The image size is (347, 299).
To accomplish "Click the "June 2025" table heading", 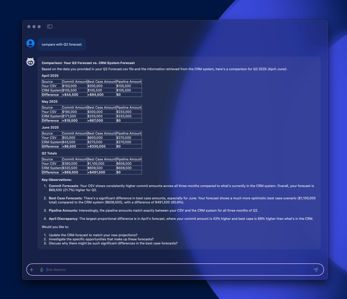I will pyautogui.click(x=50, y=127).
